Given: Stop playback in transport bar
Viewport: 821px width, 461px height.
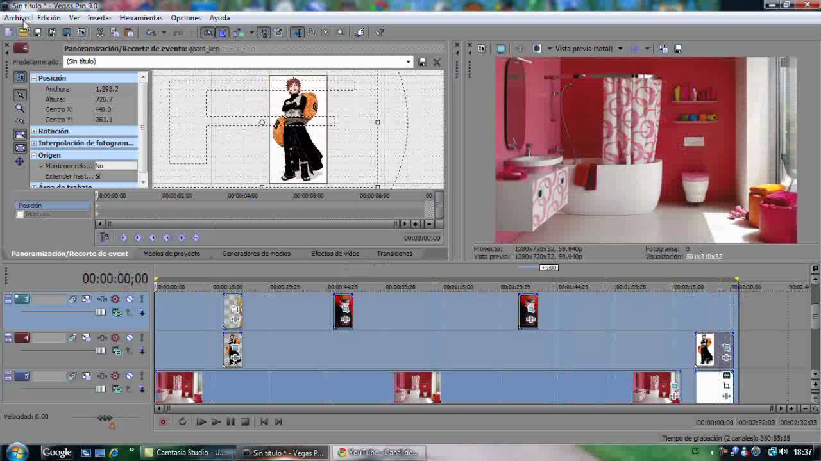Looking at the screenshot, I should coord(245,422).
